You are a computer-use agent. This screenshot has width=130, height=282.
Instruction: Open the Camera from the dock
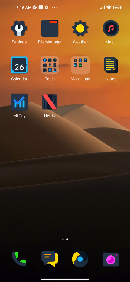click(111, 259)
